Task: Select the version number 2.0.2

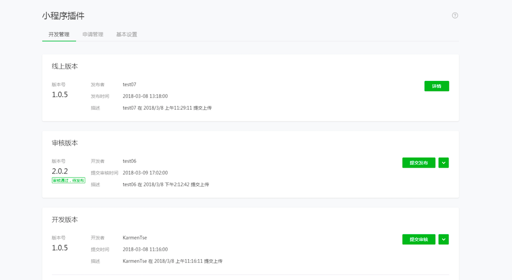Action: [x=60, y=171]
